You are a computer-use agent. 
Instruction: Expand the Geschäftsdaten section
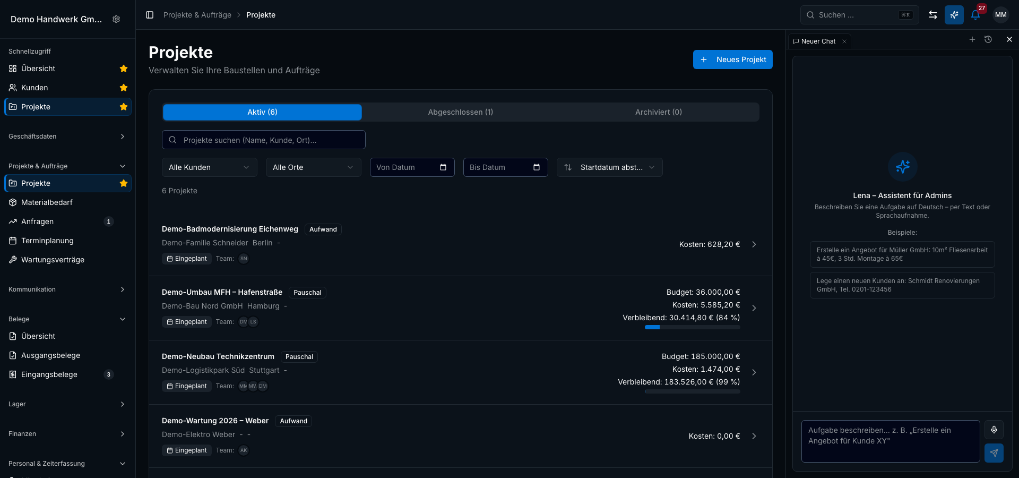68,136
